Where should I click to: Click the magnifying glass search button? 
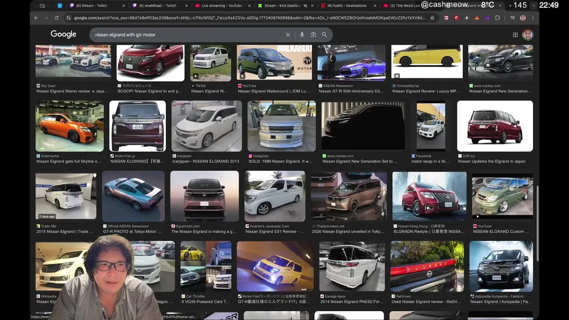coord(325,35)
